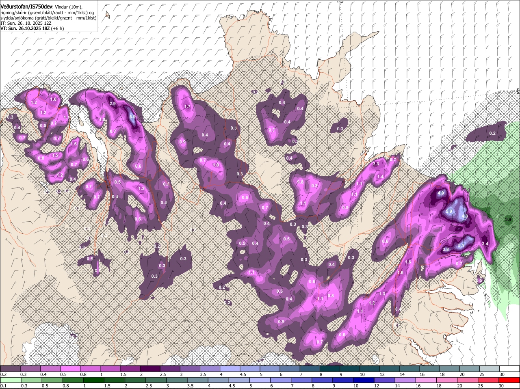Click the 1.4 value below the 2.3 label
520x389 pixels.
[380, 177]
